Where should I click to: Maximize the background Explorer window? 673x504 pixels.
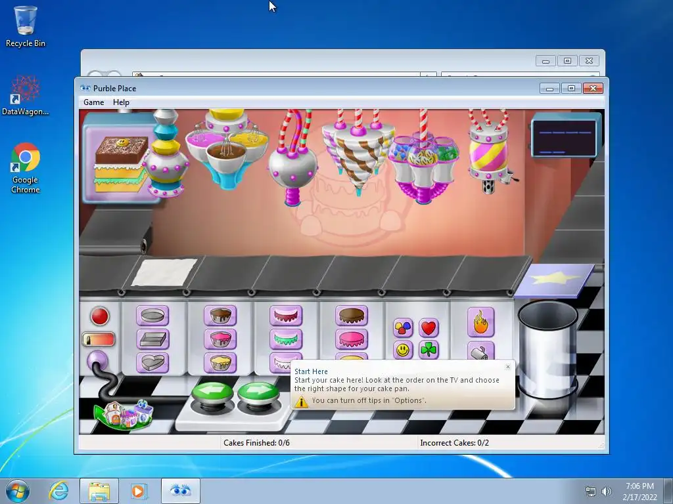(567, 61)
